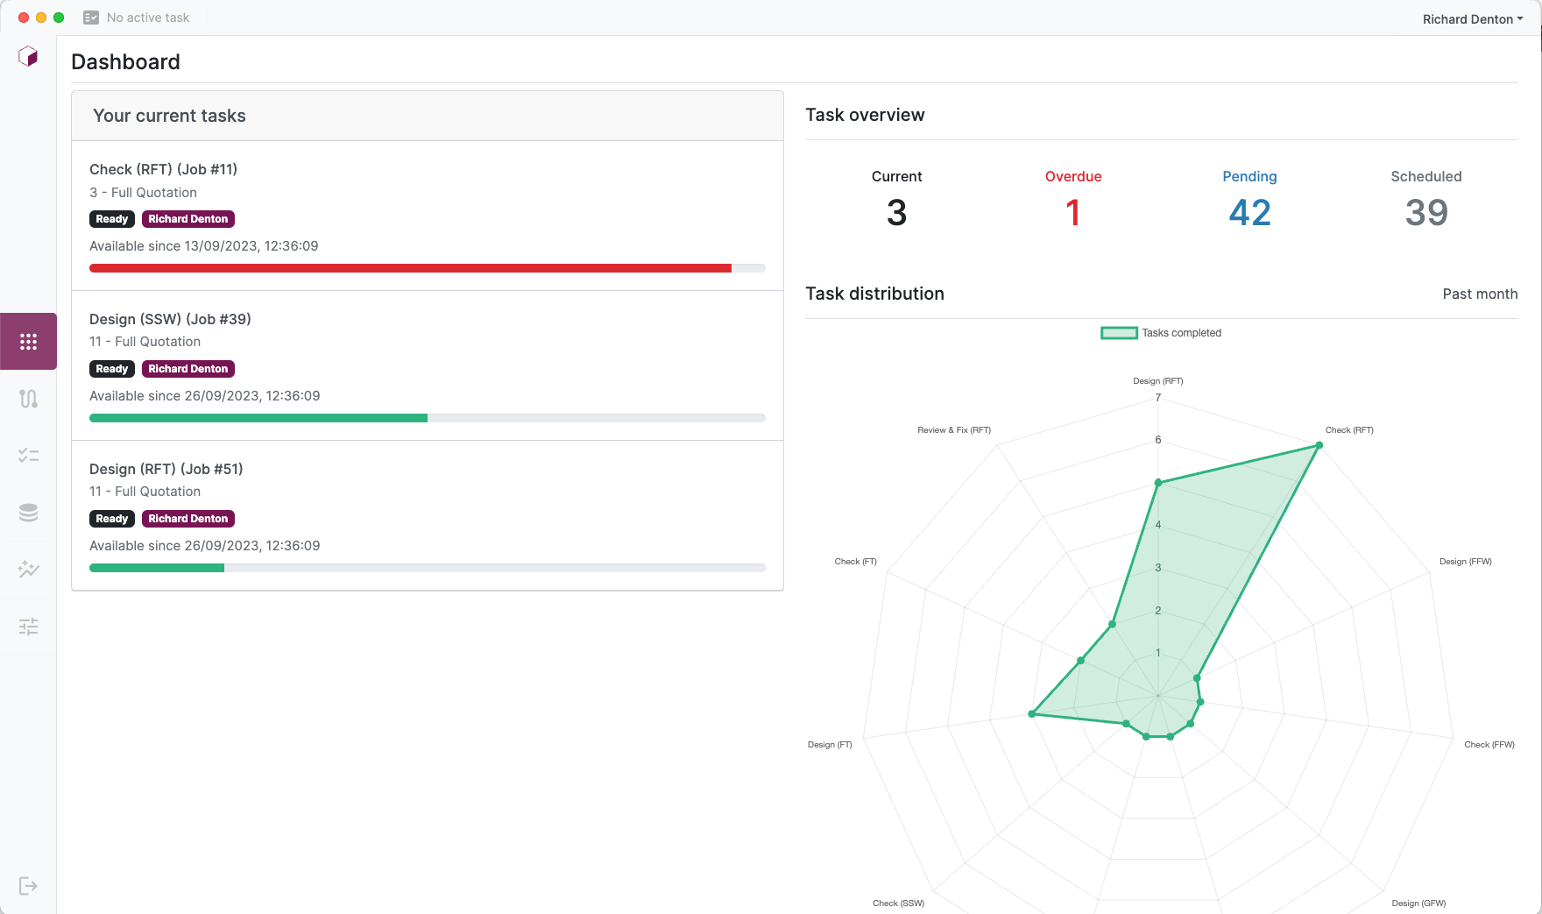The height and width of the screenshot is (914, 1542).
Task: Click the No active task checklist icon
Action: point(91,18)
